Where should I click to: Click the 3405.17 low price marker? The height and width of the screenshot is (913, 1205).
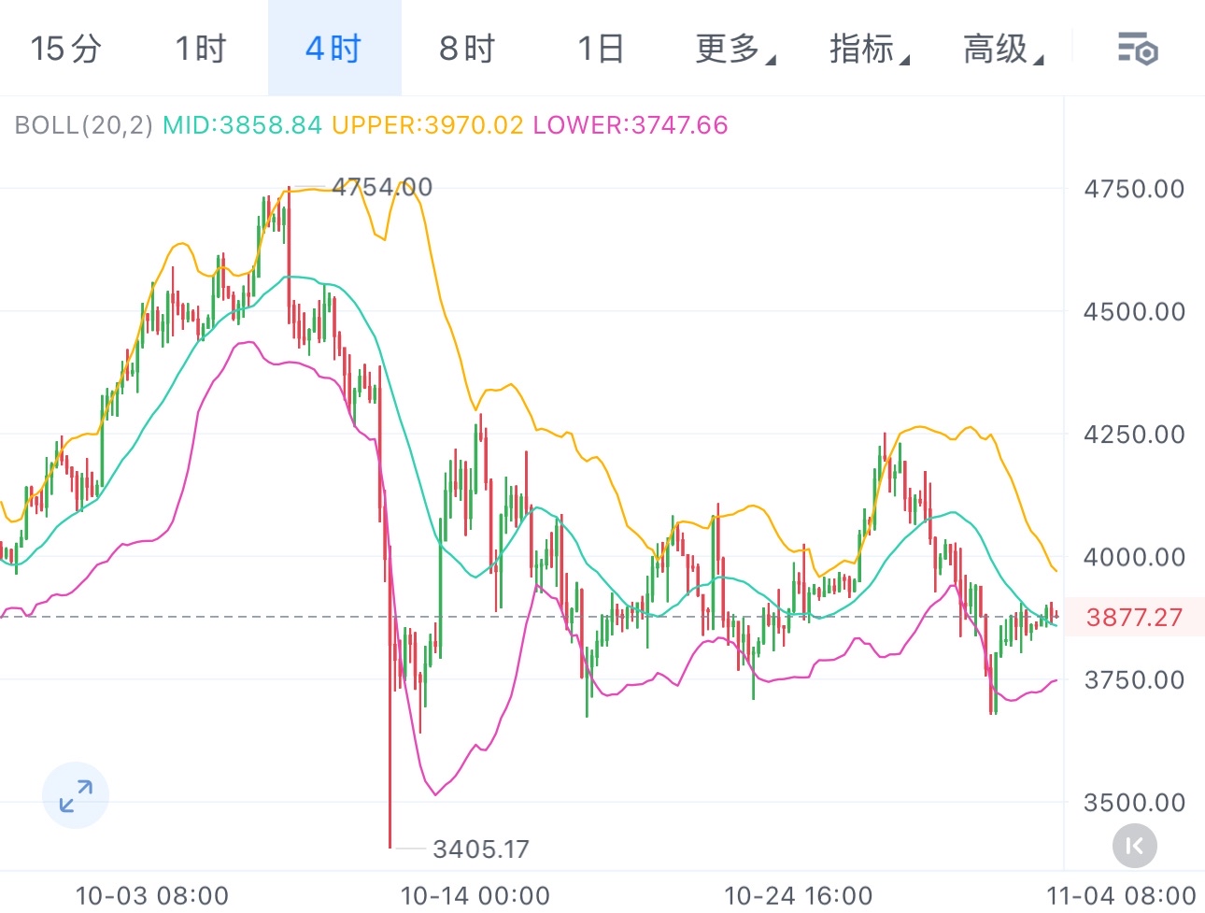tap(481, 849)
